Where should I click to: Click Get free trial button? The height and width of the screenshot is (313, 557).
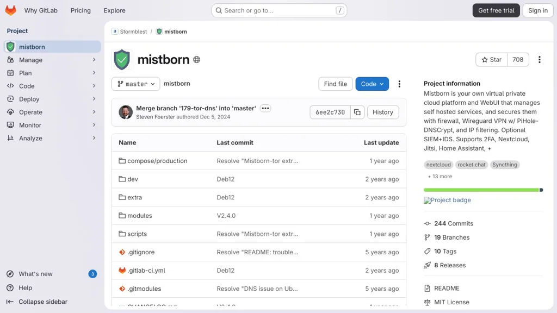(x=496, y=10)
